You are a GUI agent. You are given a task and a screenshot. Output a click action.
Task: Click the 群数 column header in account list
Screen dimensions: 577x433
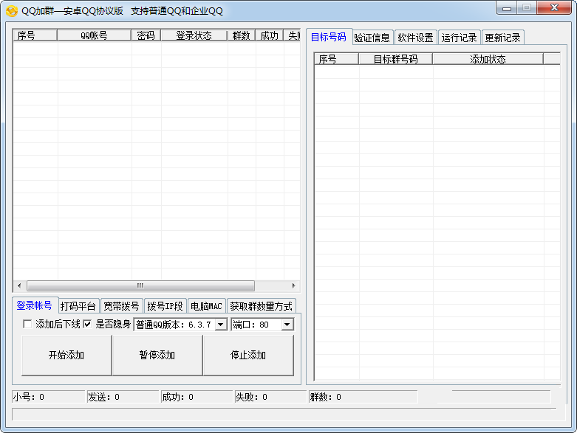[x=242, y=35]
